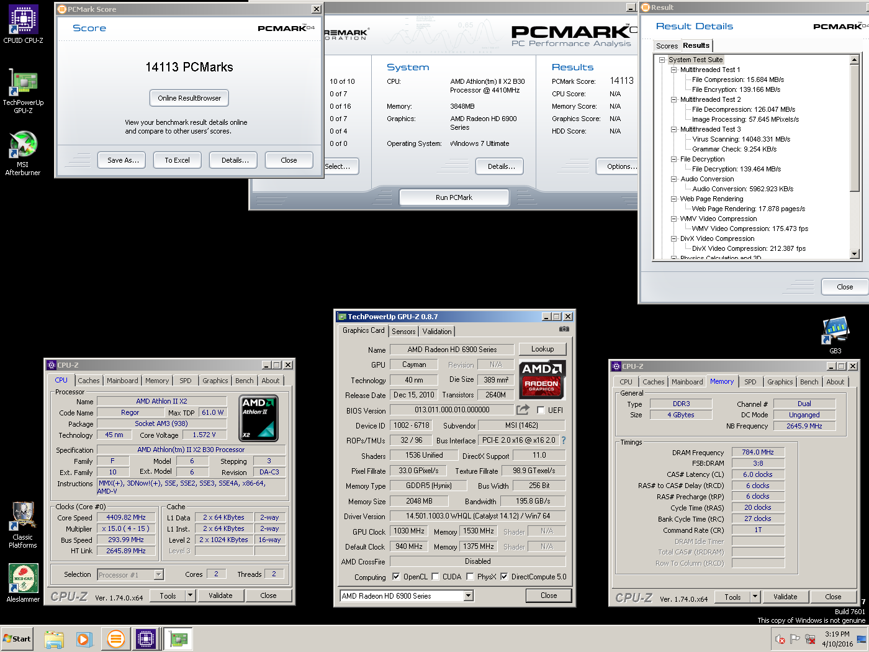The width and height of the screenshot is (869, 652).
Task: Click the scrollbar down arrow in results
Action: [855, 254]
